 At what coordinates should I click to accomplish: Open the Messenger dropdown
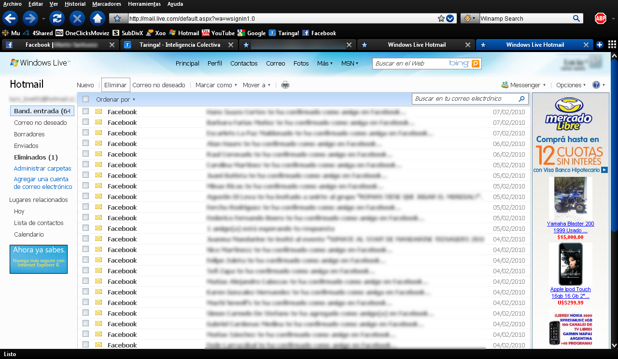coord(523,85)
